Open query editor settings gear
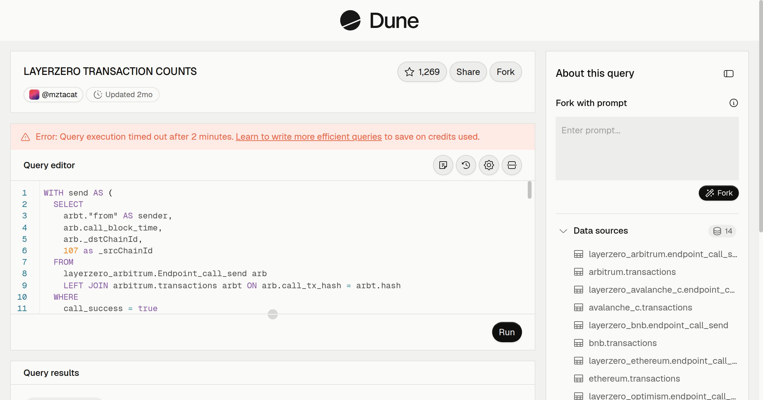This screenshot has height=400, width=763. point(489,165)
